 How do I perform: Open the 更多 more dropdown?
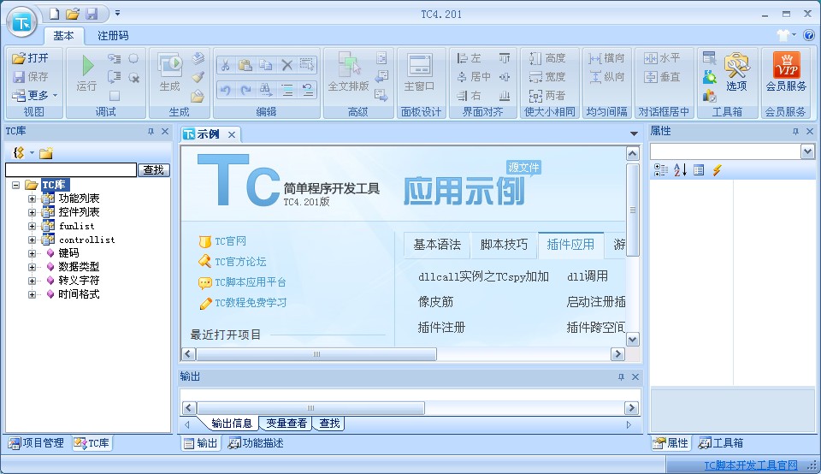coord(35,95)
